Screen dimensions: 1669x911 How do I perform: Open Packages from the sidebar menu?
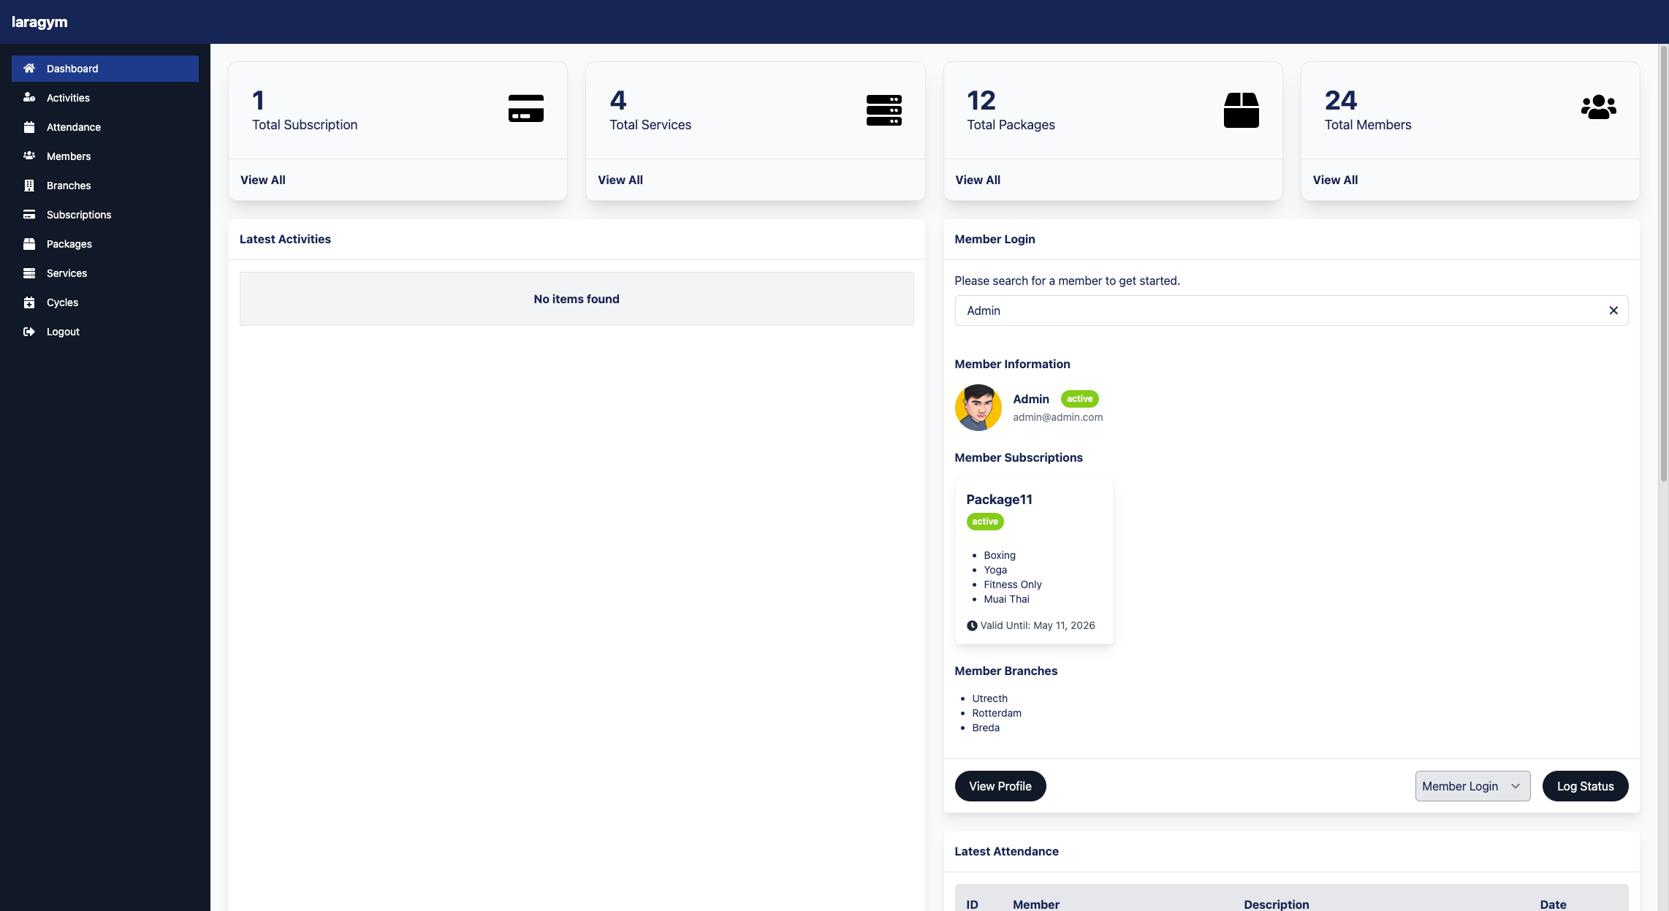pyautogui.click(x=69, y=244)
